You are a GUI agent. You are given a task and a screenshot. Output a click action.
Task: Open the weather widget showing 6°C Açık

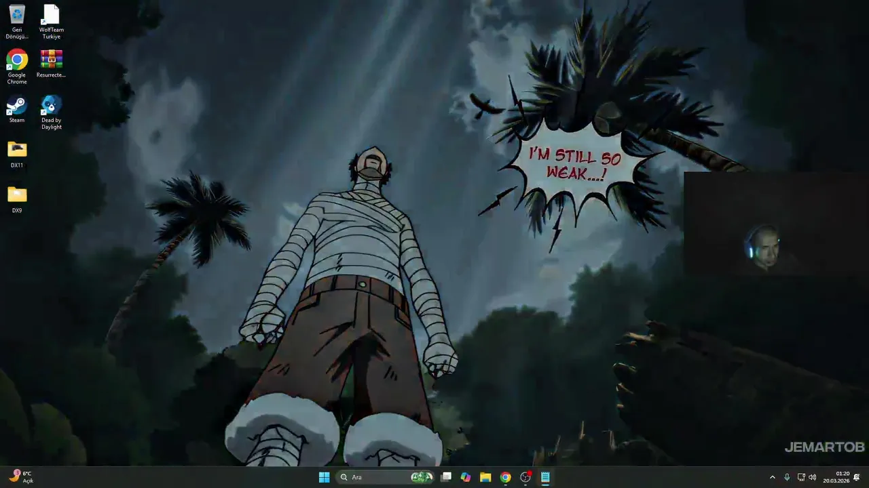coord(21,477)
